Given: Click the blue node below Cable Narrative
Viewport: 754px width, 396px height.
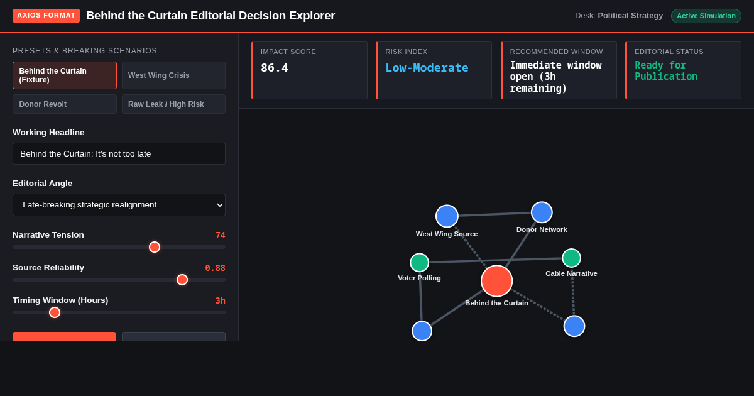Looking at the screenshot, I should (x=574, y=326).
